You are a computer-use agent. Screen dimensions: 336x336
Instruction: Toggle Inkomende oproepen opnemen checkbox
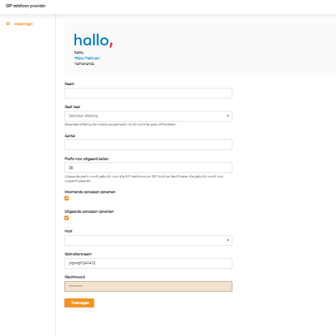click(x=67, y=198)
